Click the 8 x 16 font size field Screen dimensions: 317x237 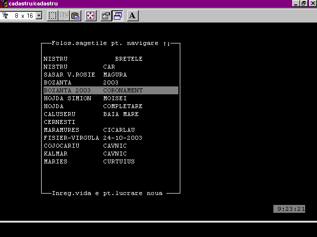click(x=23, y=16)
